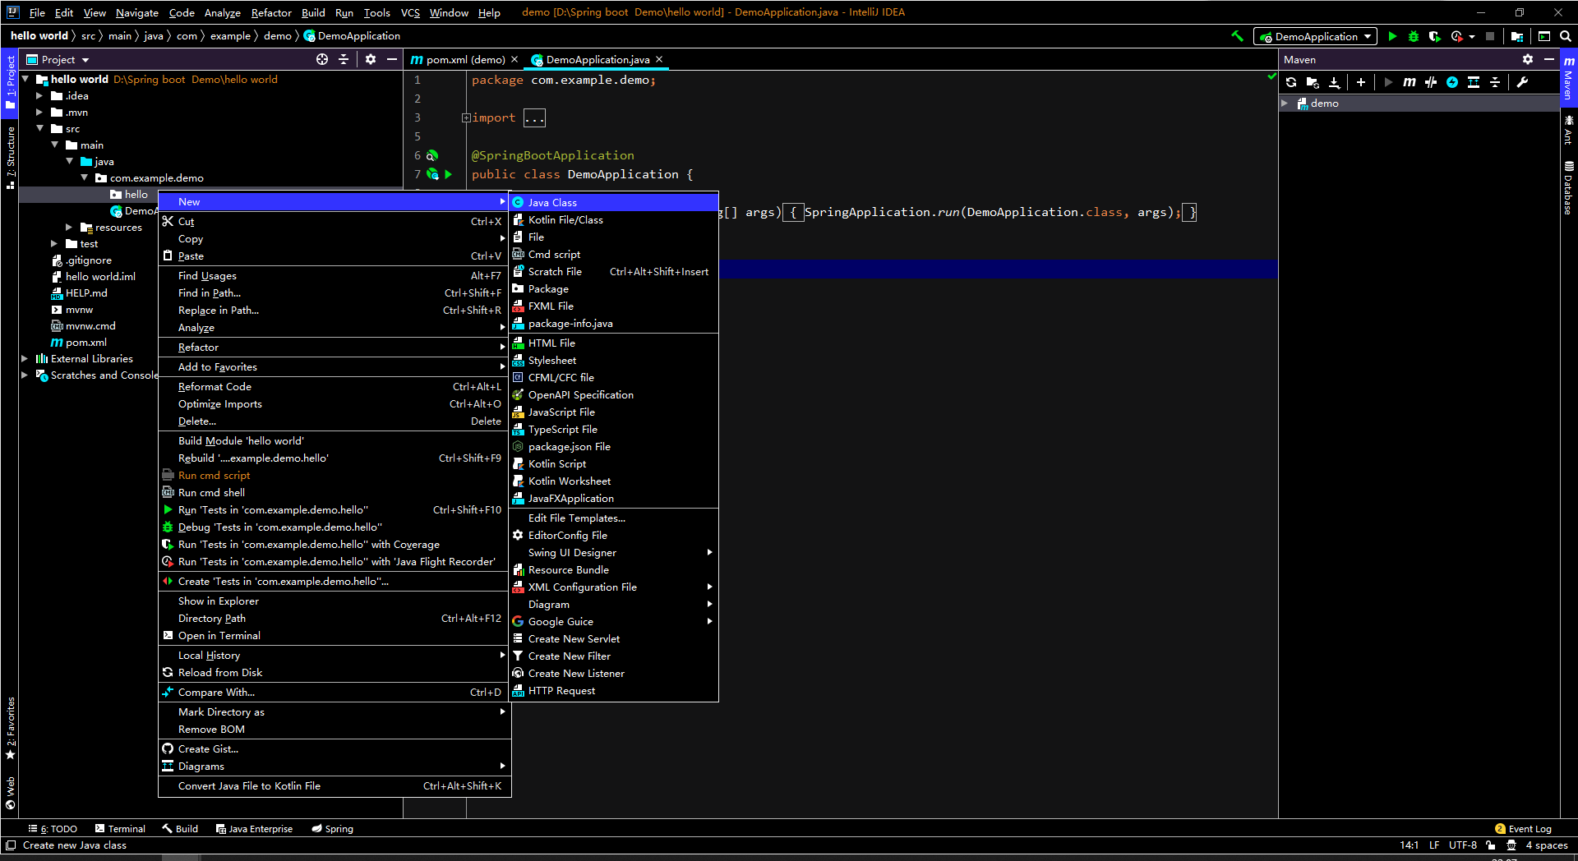1578x861 pixels.
Task: Reload all Maven projects icon
Action: 1291,82
